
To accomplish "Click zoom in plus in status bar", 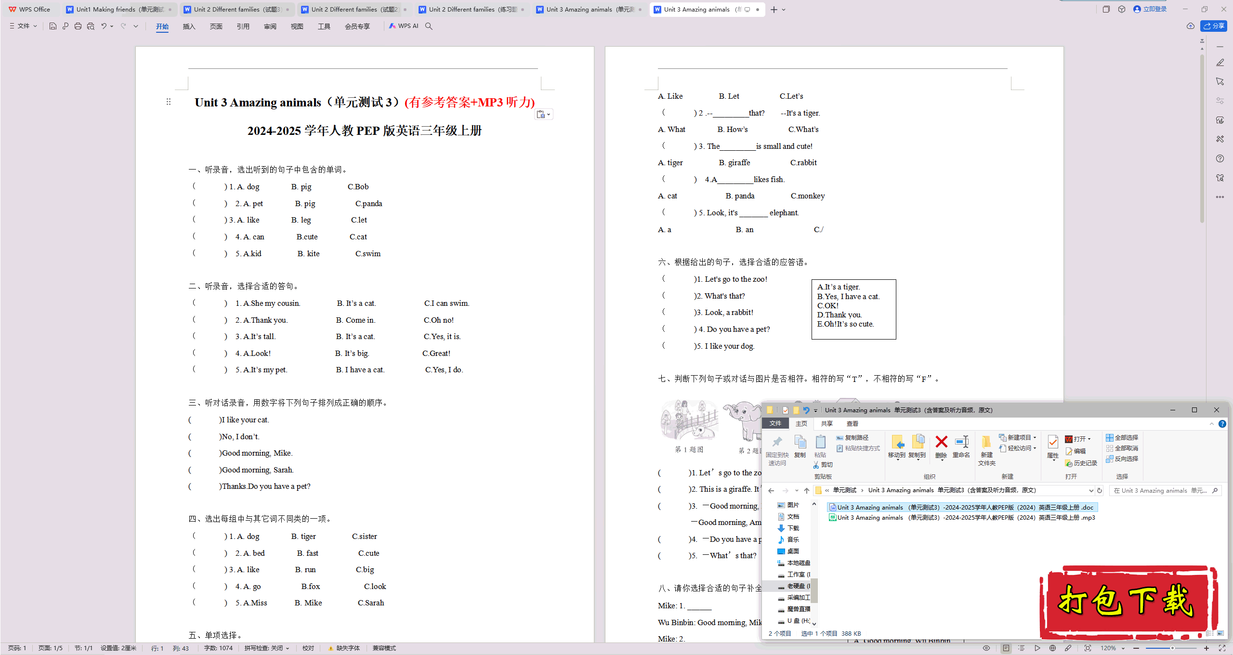I will point(1207,648).
